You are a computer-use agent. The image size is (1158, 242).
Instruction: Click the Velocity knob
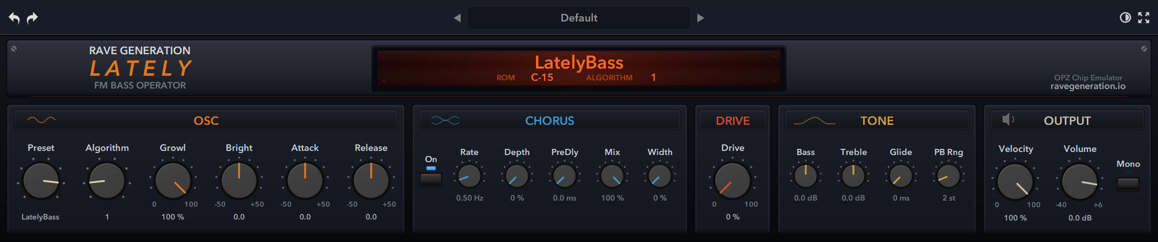tap(1015, 182)
